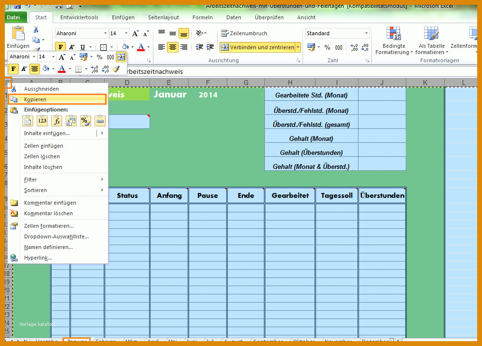The width and height of the screenshot is (482, 346).
Task: Toggle italic K button in ribbon
Action: (71, 47)
